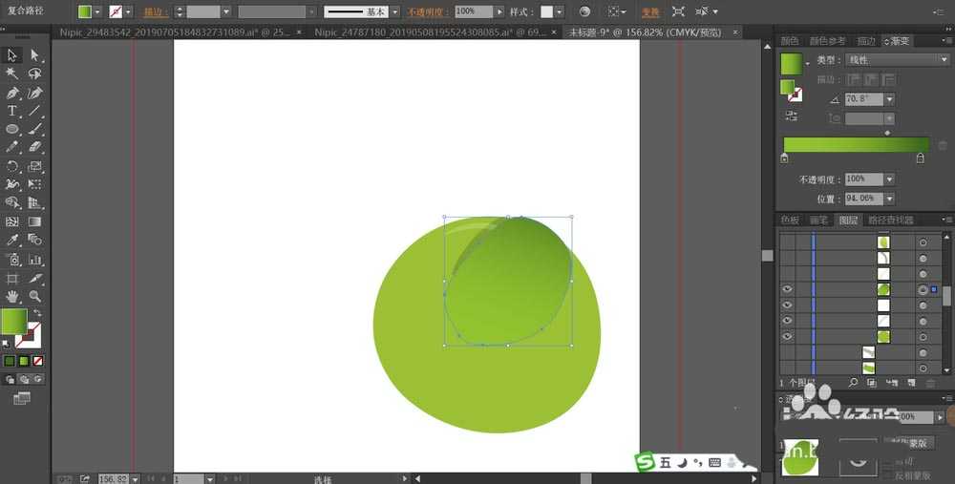Screen dimensions: 955x484
Task: Open the 不透明度 dropdown in gradient panel
Action: point(889,179)
